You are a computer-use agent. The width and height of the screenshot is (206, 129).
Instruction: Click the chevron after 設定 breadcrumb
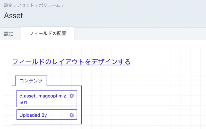(x=15, y=5)
